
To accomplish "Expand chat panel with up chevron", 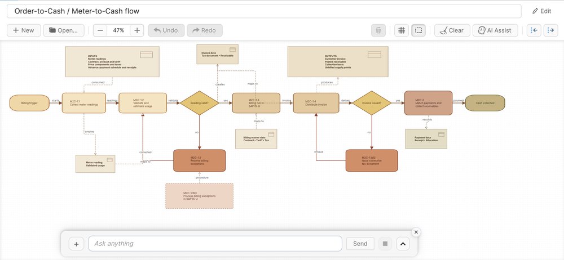I will pyautogui.click(x=403, y=244).
